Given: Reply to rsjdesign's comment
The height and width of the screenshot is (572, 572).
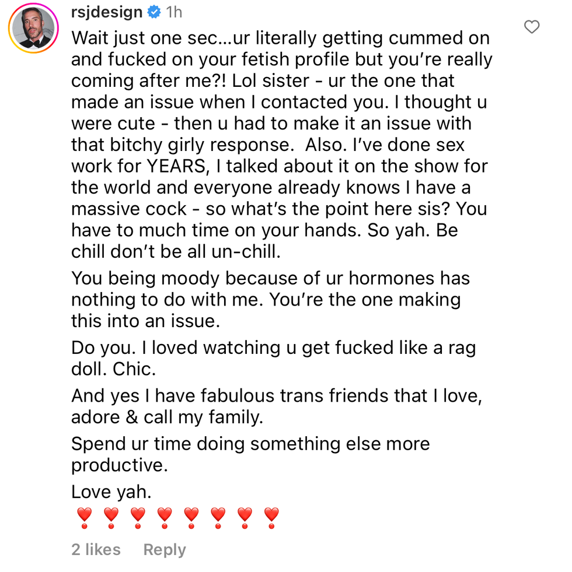Looking at the screenshot, I should pyautogui.click(x=165, y=549).
